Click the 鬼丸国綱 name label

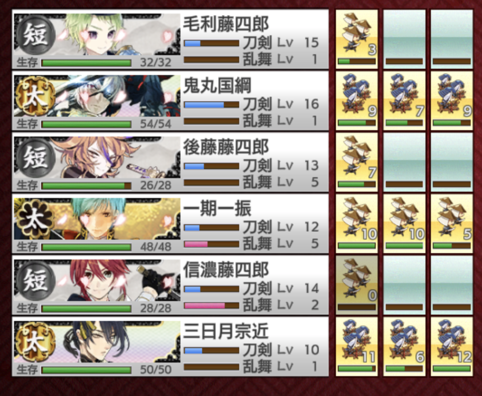point(217,85)
